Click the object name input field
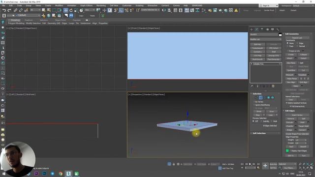The image size is (315, 177). tap(264, 34)
